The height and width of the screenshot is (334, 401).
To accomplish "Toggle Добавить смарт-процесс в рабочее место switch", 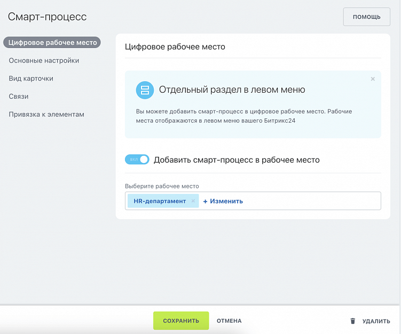I will point(137,160).
